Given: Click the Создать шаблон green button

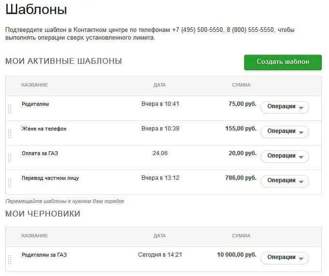Looking at the screenshot, I should tap(283, 62).
